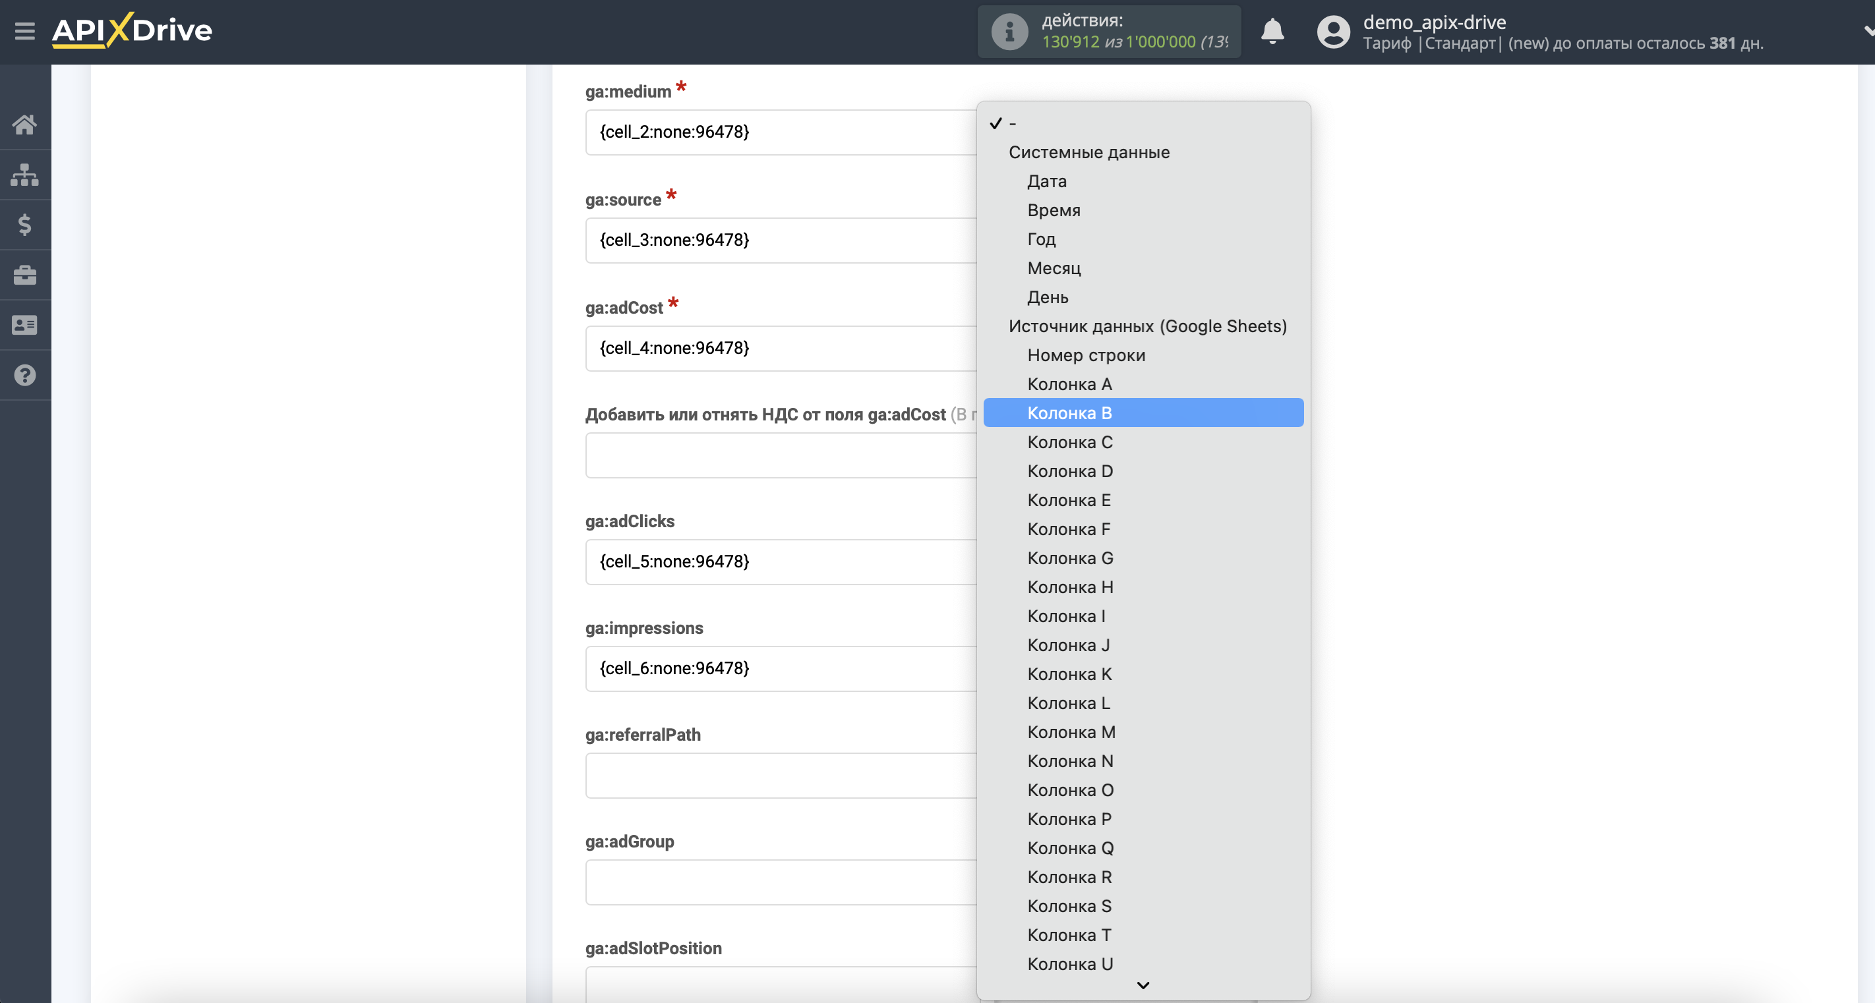The width and height of the screenshot is (1875, 1003).
Task: Choose Колонка N from list
Action: [1143, 762]
